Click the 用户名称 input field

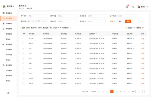tap(38, 16)
